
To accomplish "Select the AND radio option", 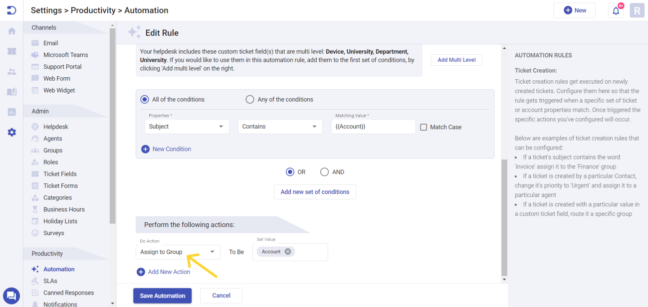I will [325, 171].
